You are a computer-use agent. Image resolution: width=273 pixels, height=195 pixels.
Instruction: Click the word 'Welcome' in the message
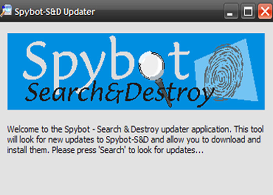click(22, 129)
